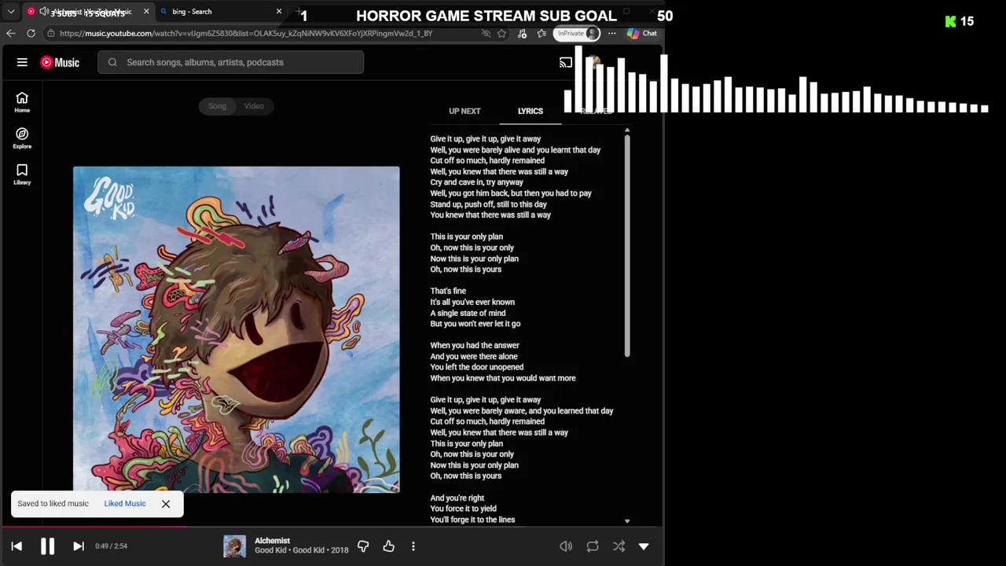1006x566 pixels.
Task: Close the bing - Search tab
Action: click(x=279, y=12)
